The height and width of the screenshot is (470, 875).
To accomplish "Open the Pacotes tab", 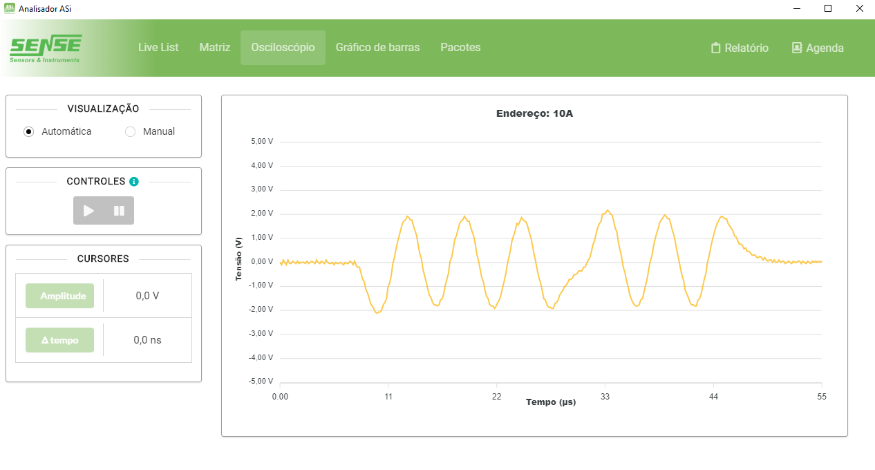I will pyautogui.click(x=460, y=48).
